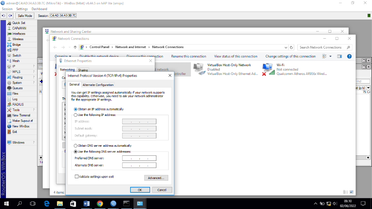Screen dimensions: 372x209
Task: Click refresh icon in address bar
Action: pos(291,47)
